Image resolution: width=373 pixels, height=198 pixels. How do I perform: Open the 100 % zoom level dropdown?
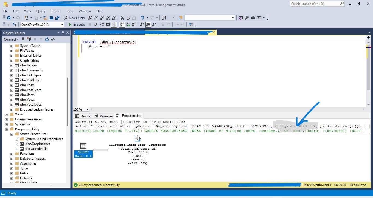pos(87,109)
